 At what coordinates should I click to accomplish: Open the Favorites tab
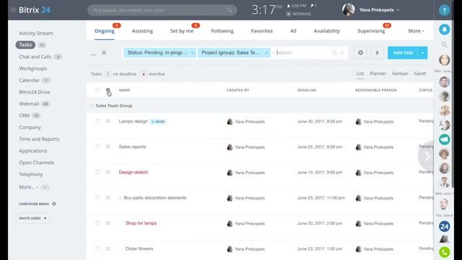coord(261,30)
